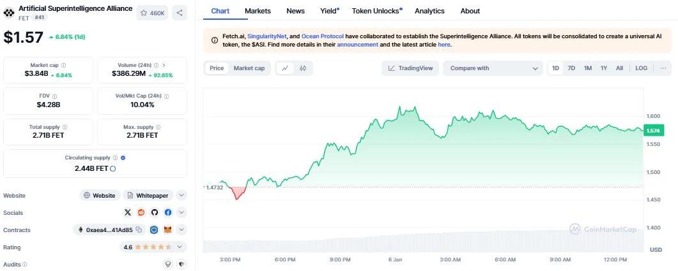Viewport: 678px width, 271px height.
Task: Set chart range to 7D
Action: (571, 68)
